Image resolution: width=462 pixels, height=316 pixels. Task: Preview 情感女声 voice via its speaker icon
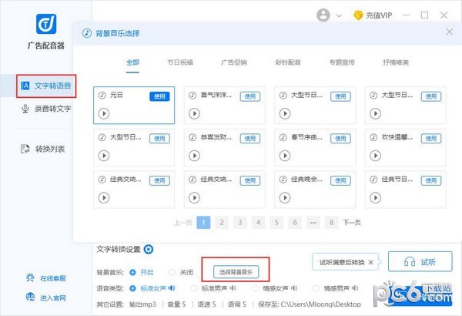(x=294, y=288)
